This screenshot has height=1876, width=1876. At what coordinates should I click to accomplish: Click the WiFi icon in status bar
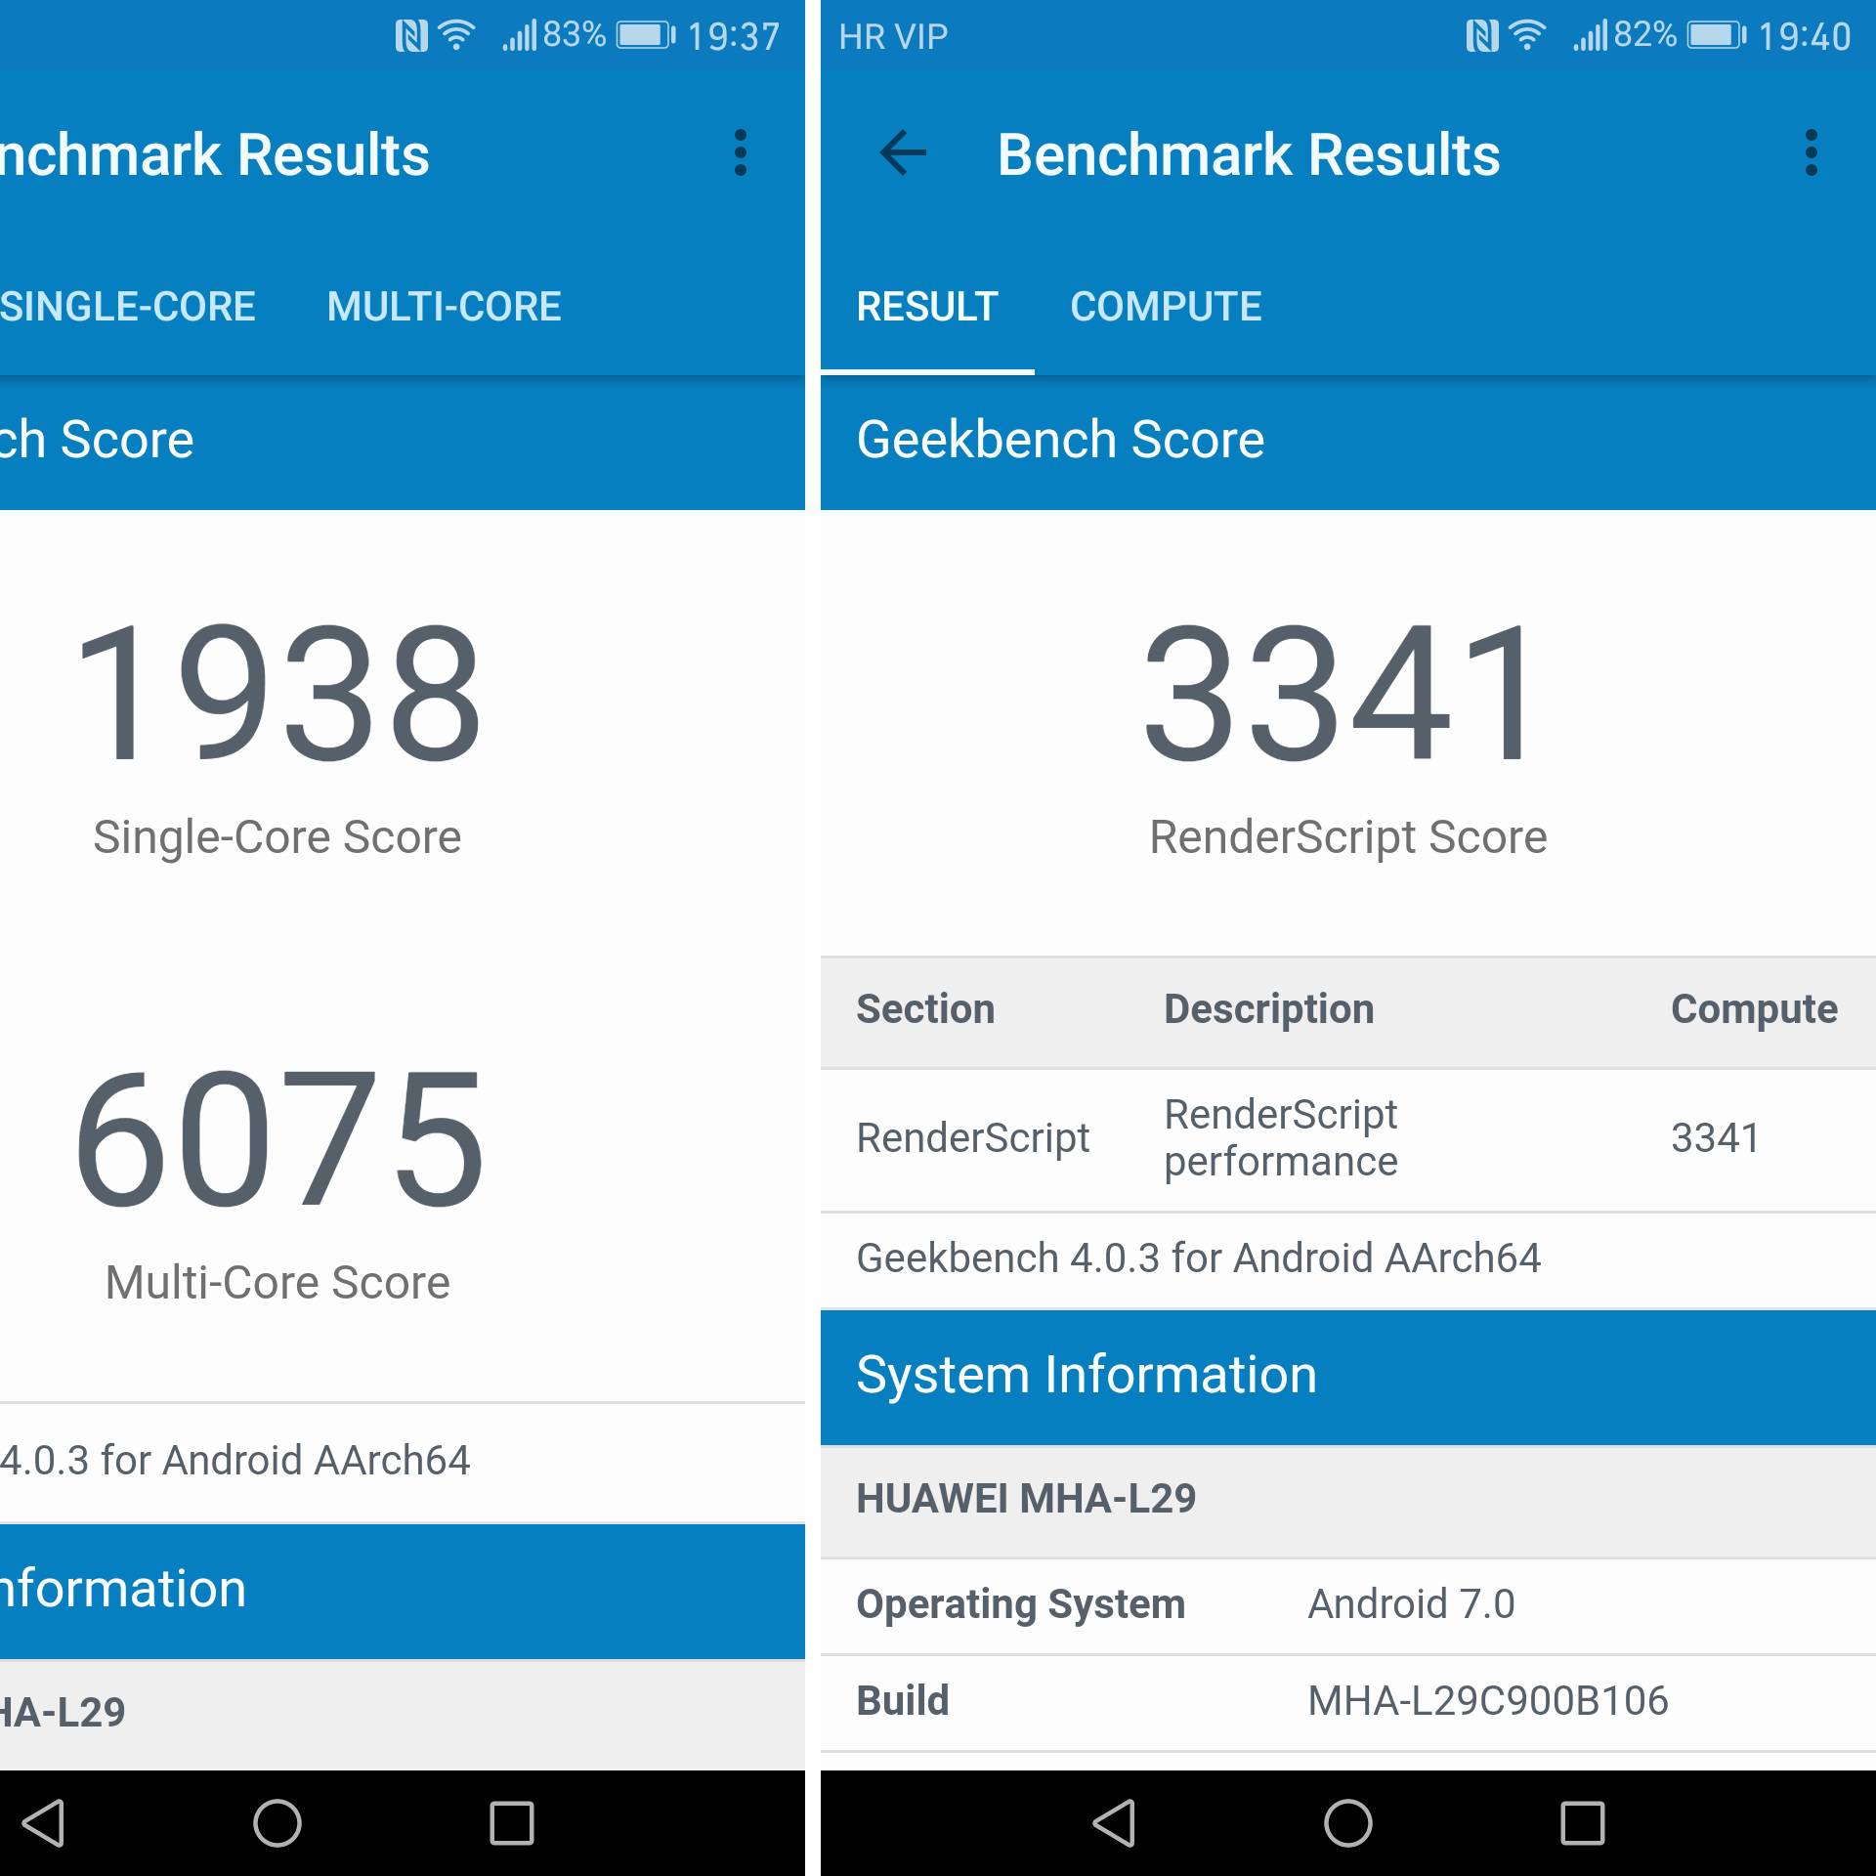pyautogui.click(x=438, y=32)
